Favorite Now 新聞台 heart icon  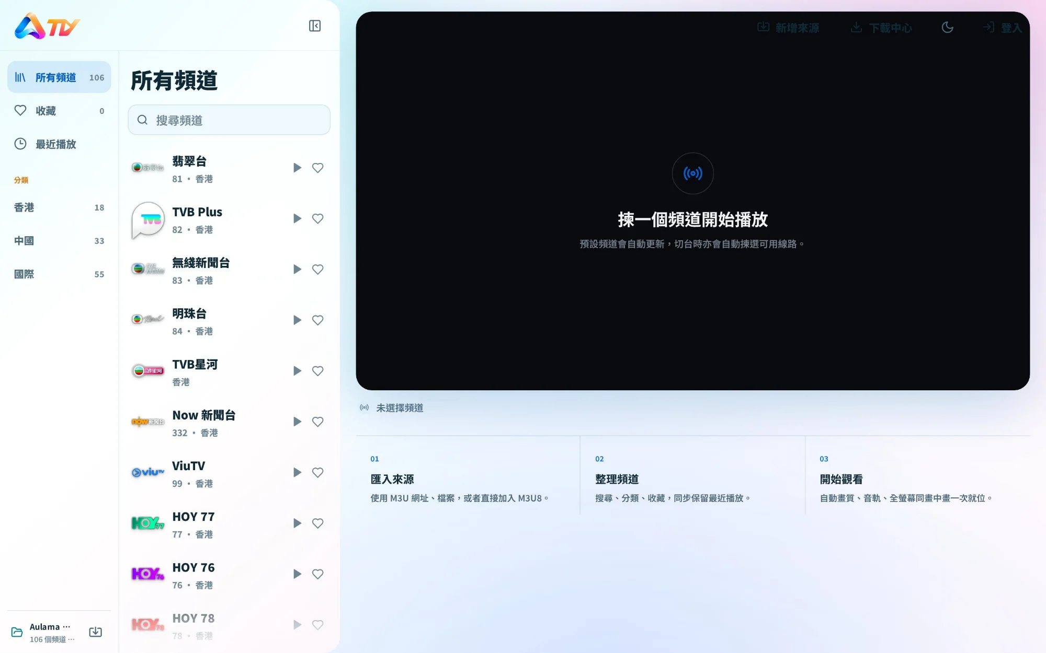point(317,422)
